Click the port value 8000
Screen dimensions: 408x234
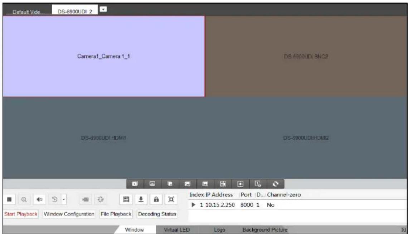coord(247,205)
